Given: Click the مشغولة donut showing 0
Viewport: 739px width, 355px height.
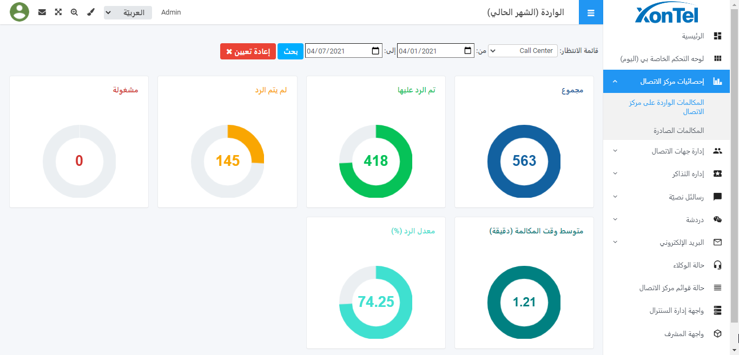Looking at the screenshot, I should pyautogui.click(x=79, y=161).
